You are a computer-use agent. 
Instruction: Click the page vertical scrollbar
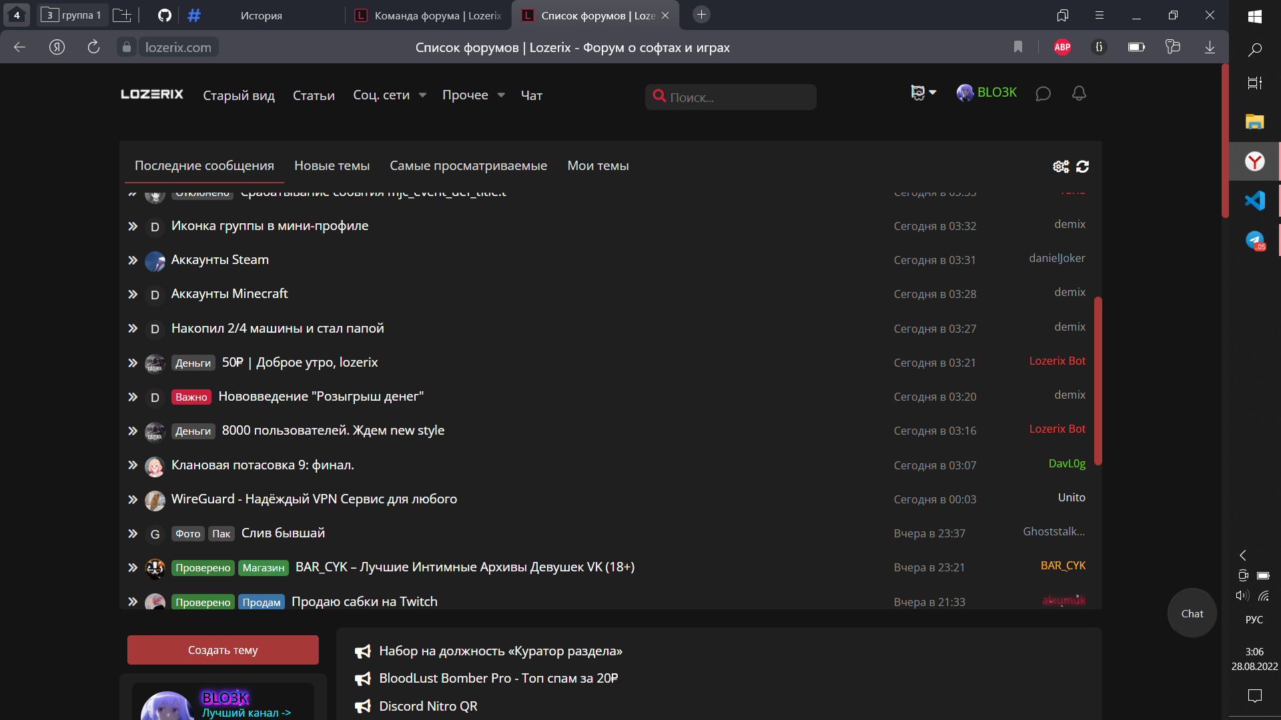(x=1225, y=140)
